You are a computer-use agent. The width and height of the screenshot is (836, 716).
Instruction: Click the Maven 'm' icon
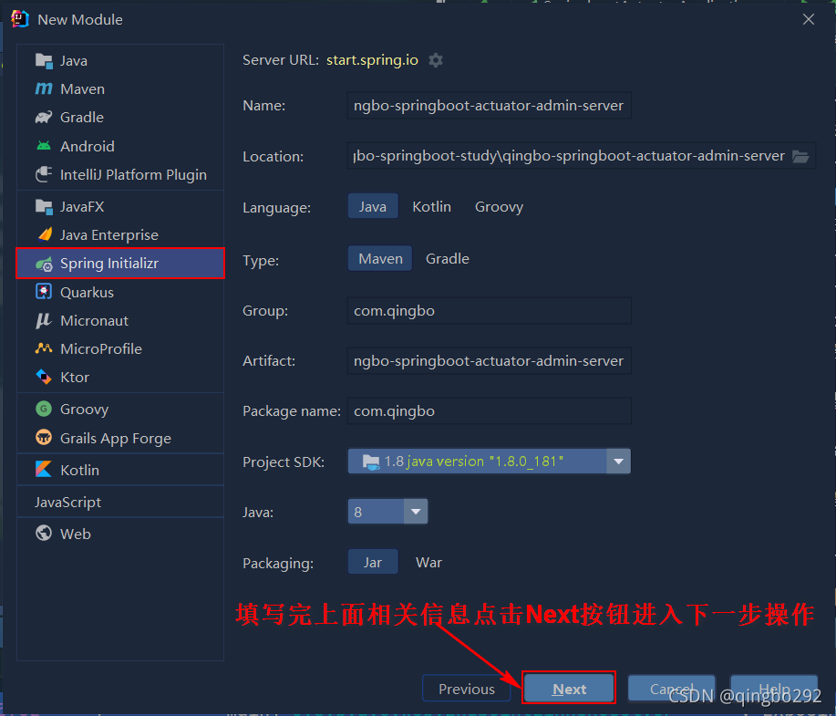[44, 89]
